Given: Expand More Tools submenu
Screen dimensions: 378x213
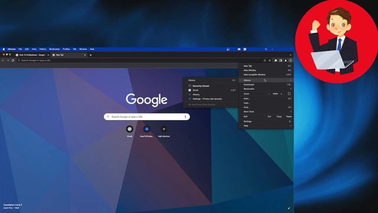Looking at the screenshot, I should [x=266, y=112].
